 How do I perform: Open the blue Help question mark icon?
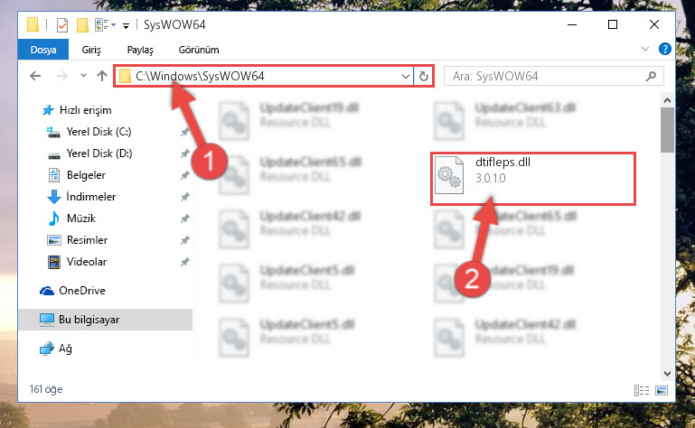click(x=664, y=49)
